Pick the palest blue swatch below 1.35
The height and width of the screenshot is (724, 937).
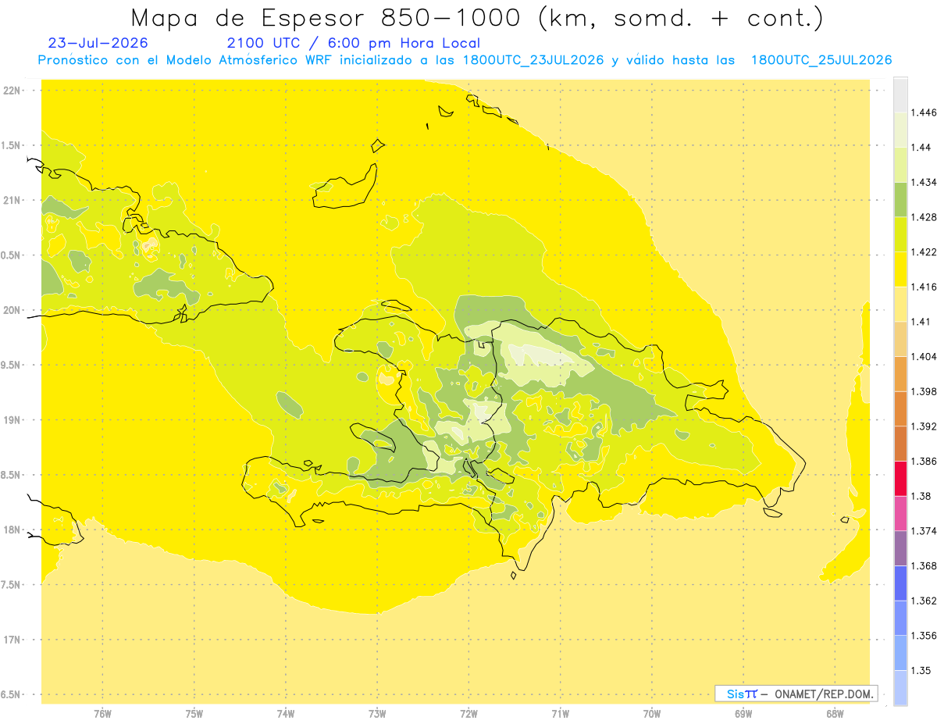coord(900,687)
